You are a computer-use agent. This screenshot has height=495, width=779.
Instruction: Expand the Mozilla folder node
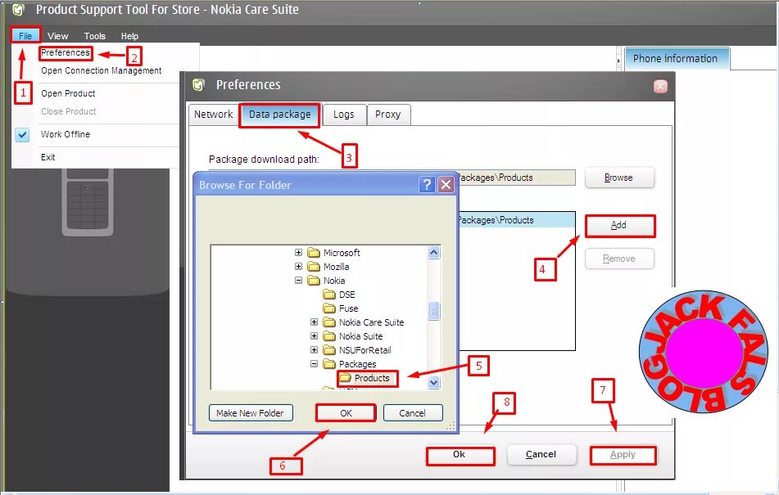[x=299, y=267]
